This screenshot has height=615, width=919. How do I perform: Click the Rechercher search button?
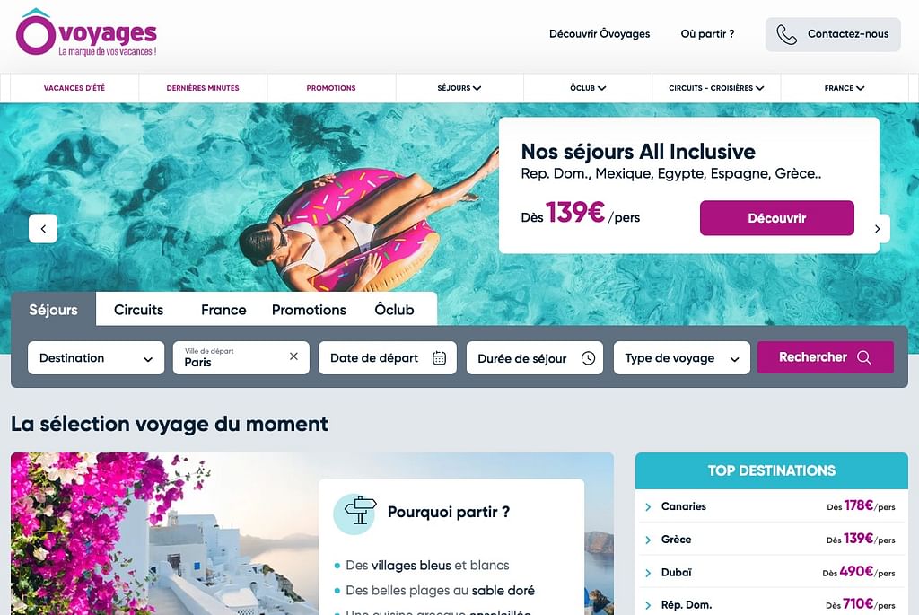coord(826,357)
